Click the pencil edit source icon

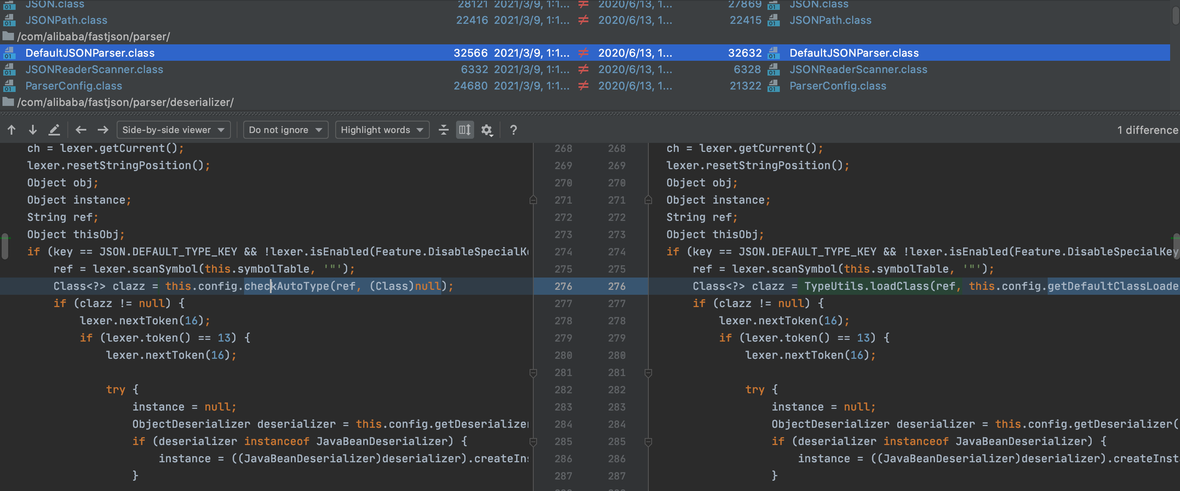(54, 130)
